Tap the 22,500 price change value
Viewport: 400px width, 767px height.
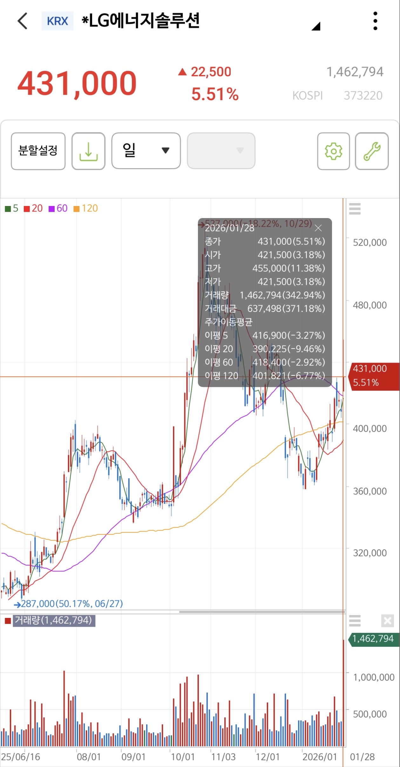(211, 72)
